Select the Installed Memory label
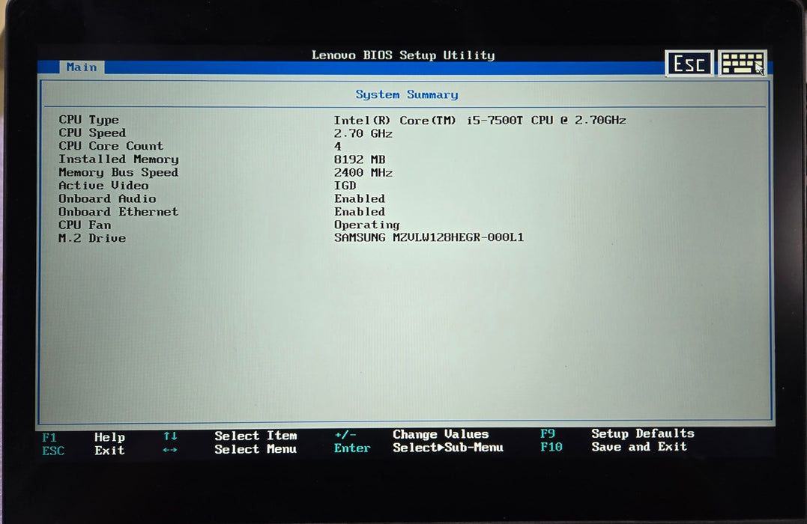 coord(118,159)
